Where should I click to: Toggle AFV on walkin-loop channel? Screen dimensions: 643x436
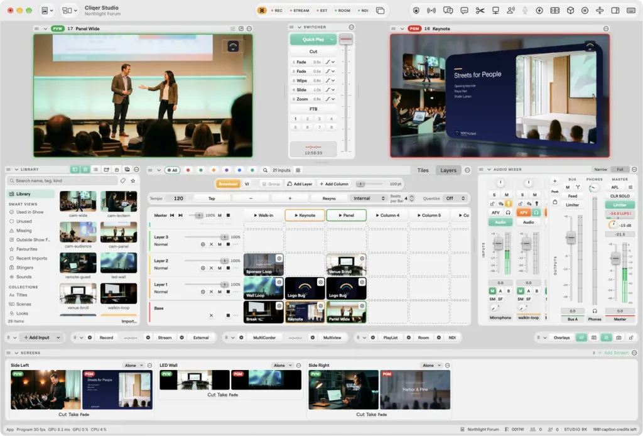[523, 212]
